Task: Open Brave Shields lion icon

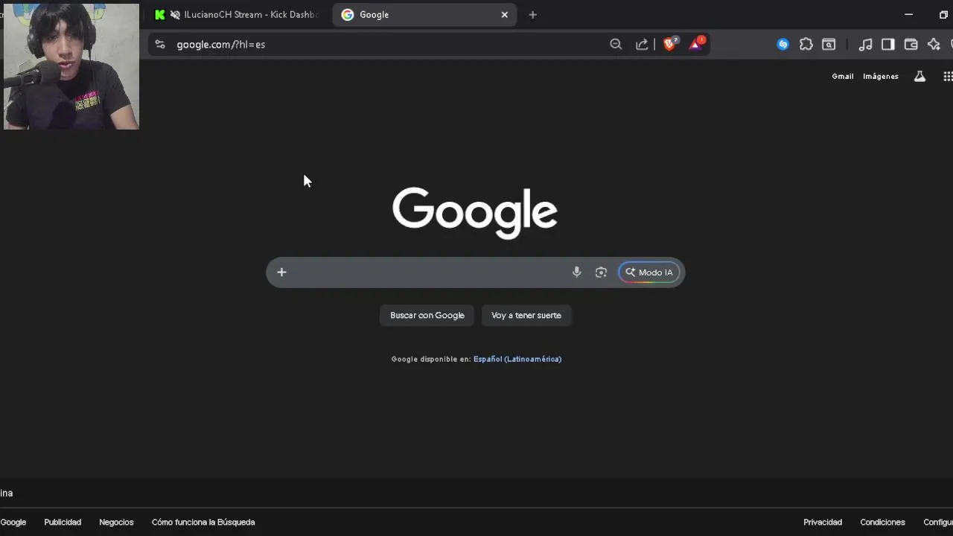Action: pos(669,44)
